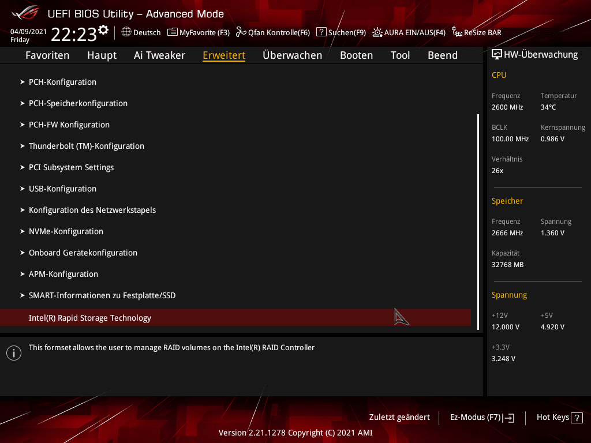Switch to Ez-Modus (F7) label

click(476, 418)
